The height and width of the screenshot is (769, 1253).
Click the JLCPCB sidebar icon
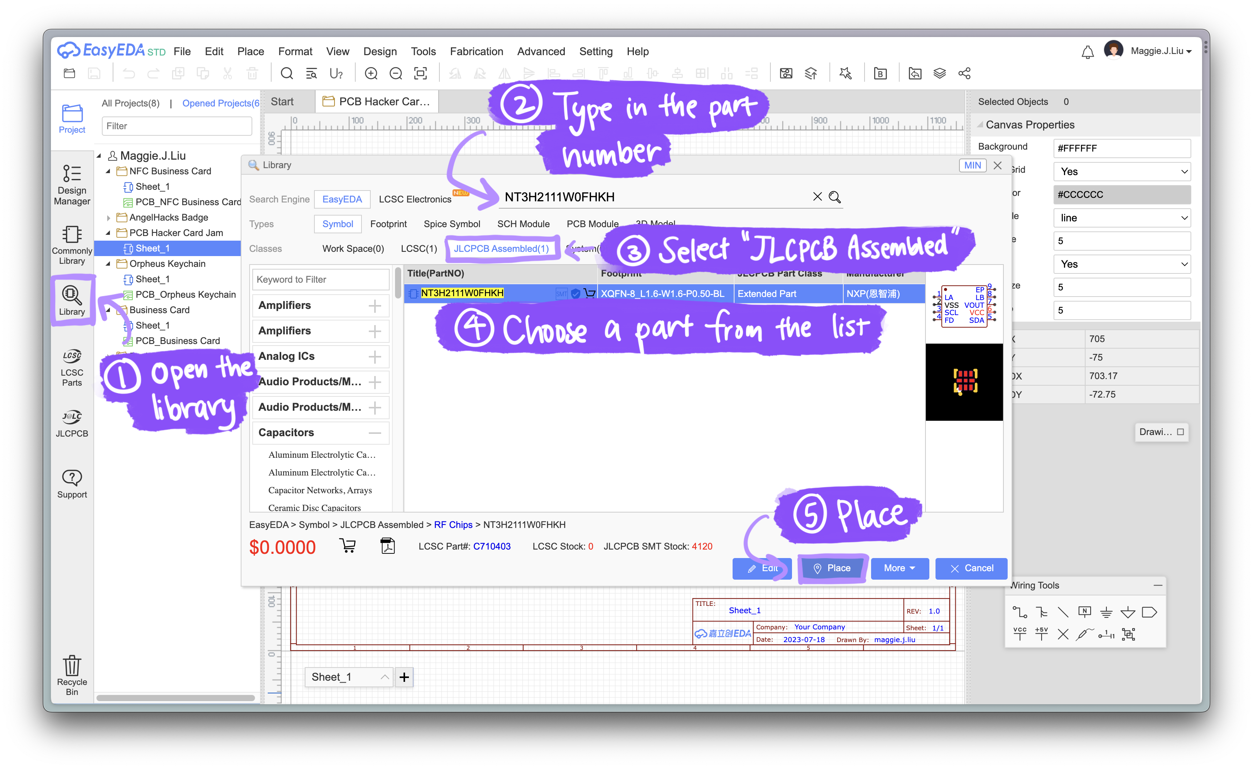(x=72, y=423)
